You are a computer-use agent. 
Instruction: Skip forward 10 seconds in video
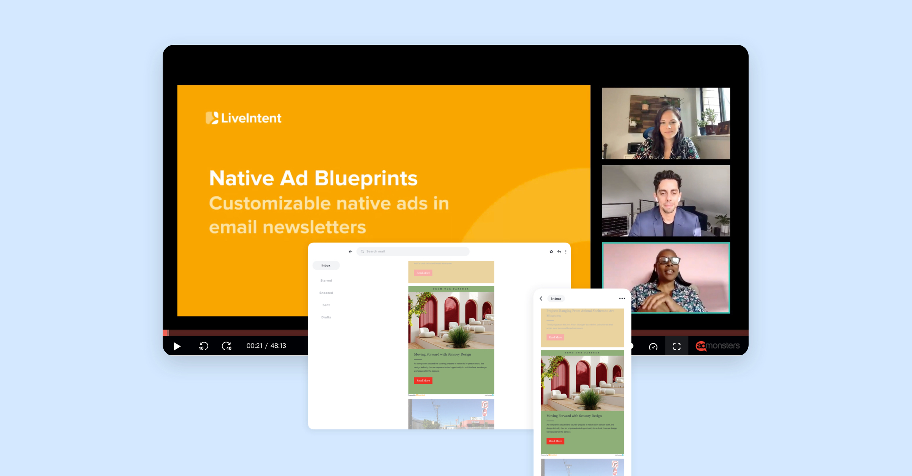[x=227, y=346]
